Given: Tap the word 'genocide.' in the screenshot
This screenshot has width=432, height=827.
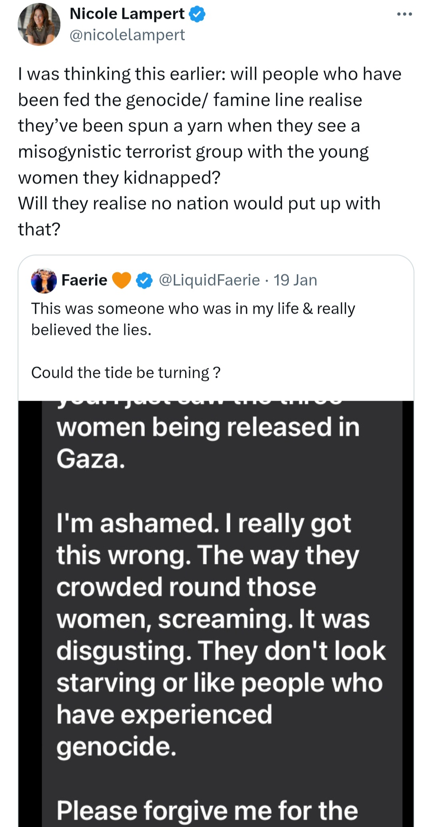Looking at the screenshot, I should 116,746.
